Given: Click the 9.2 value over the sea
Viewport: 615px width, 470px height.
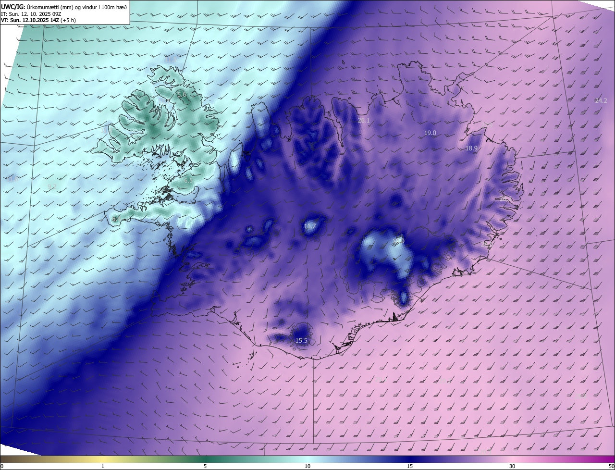Looking at the screenshot, I should 52,186.
